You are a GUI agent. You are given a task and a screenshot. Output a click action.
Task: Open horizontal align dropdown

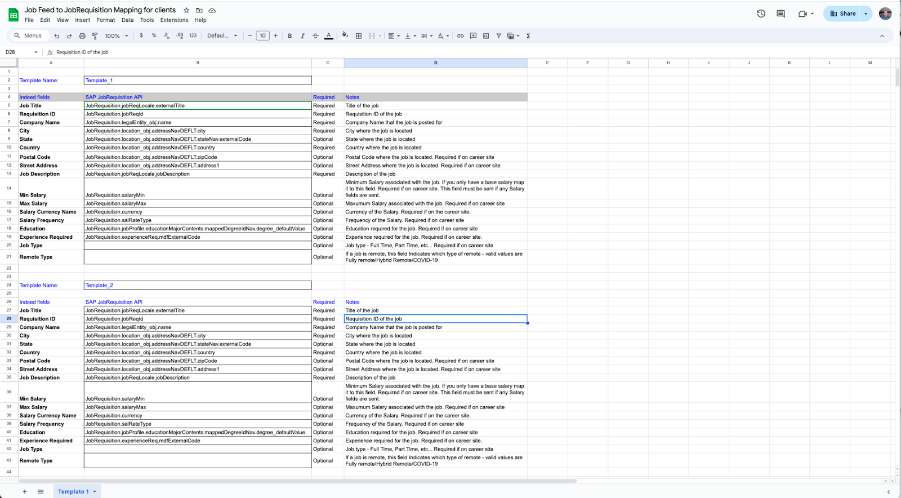(x=394, y=36)
